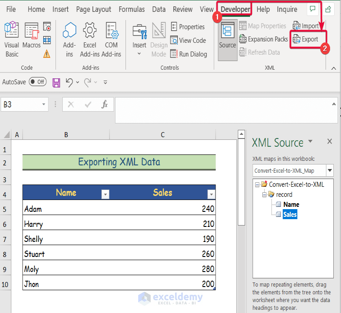Open the Add-ins button
Viewport: 341px width, 313px height.
(x=70, y=40)
